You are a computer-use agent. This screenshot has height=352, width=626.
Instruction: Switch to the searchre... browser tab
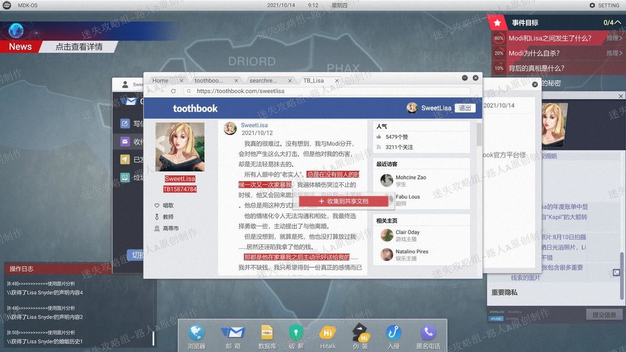click(x=263, y=80)
